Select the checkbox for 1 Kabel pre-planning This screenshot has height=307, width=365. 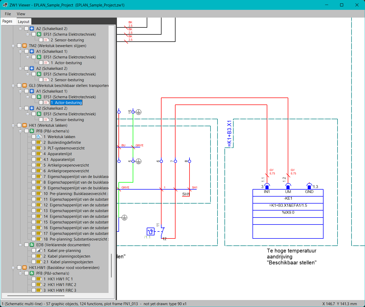[x=34, y=251]
